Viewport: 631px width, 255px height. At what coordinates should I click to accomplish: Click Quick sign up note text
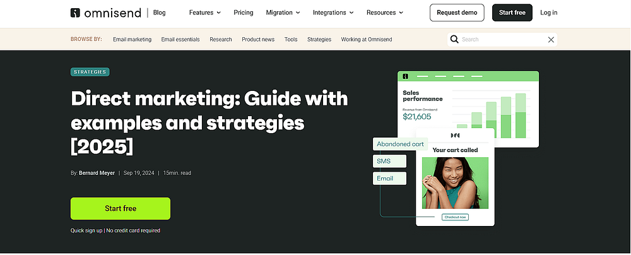click(x=115, y=230)
